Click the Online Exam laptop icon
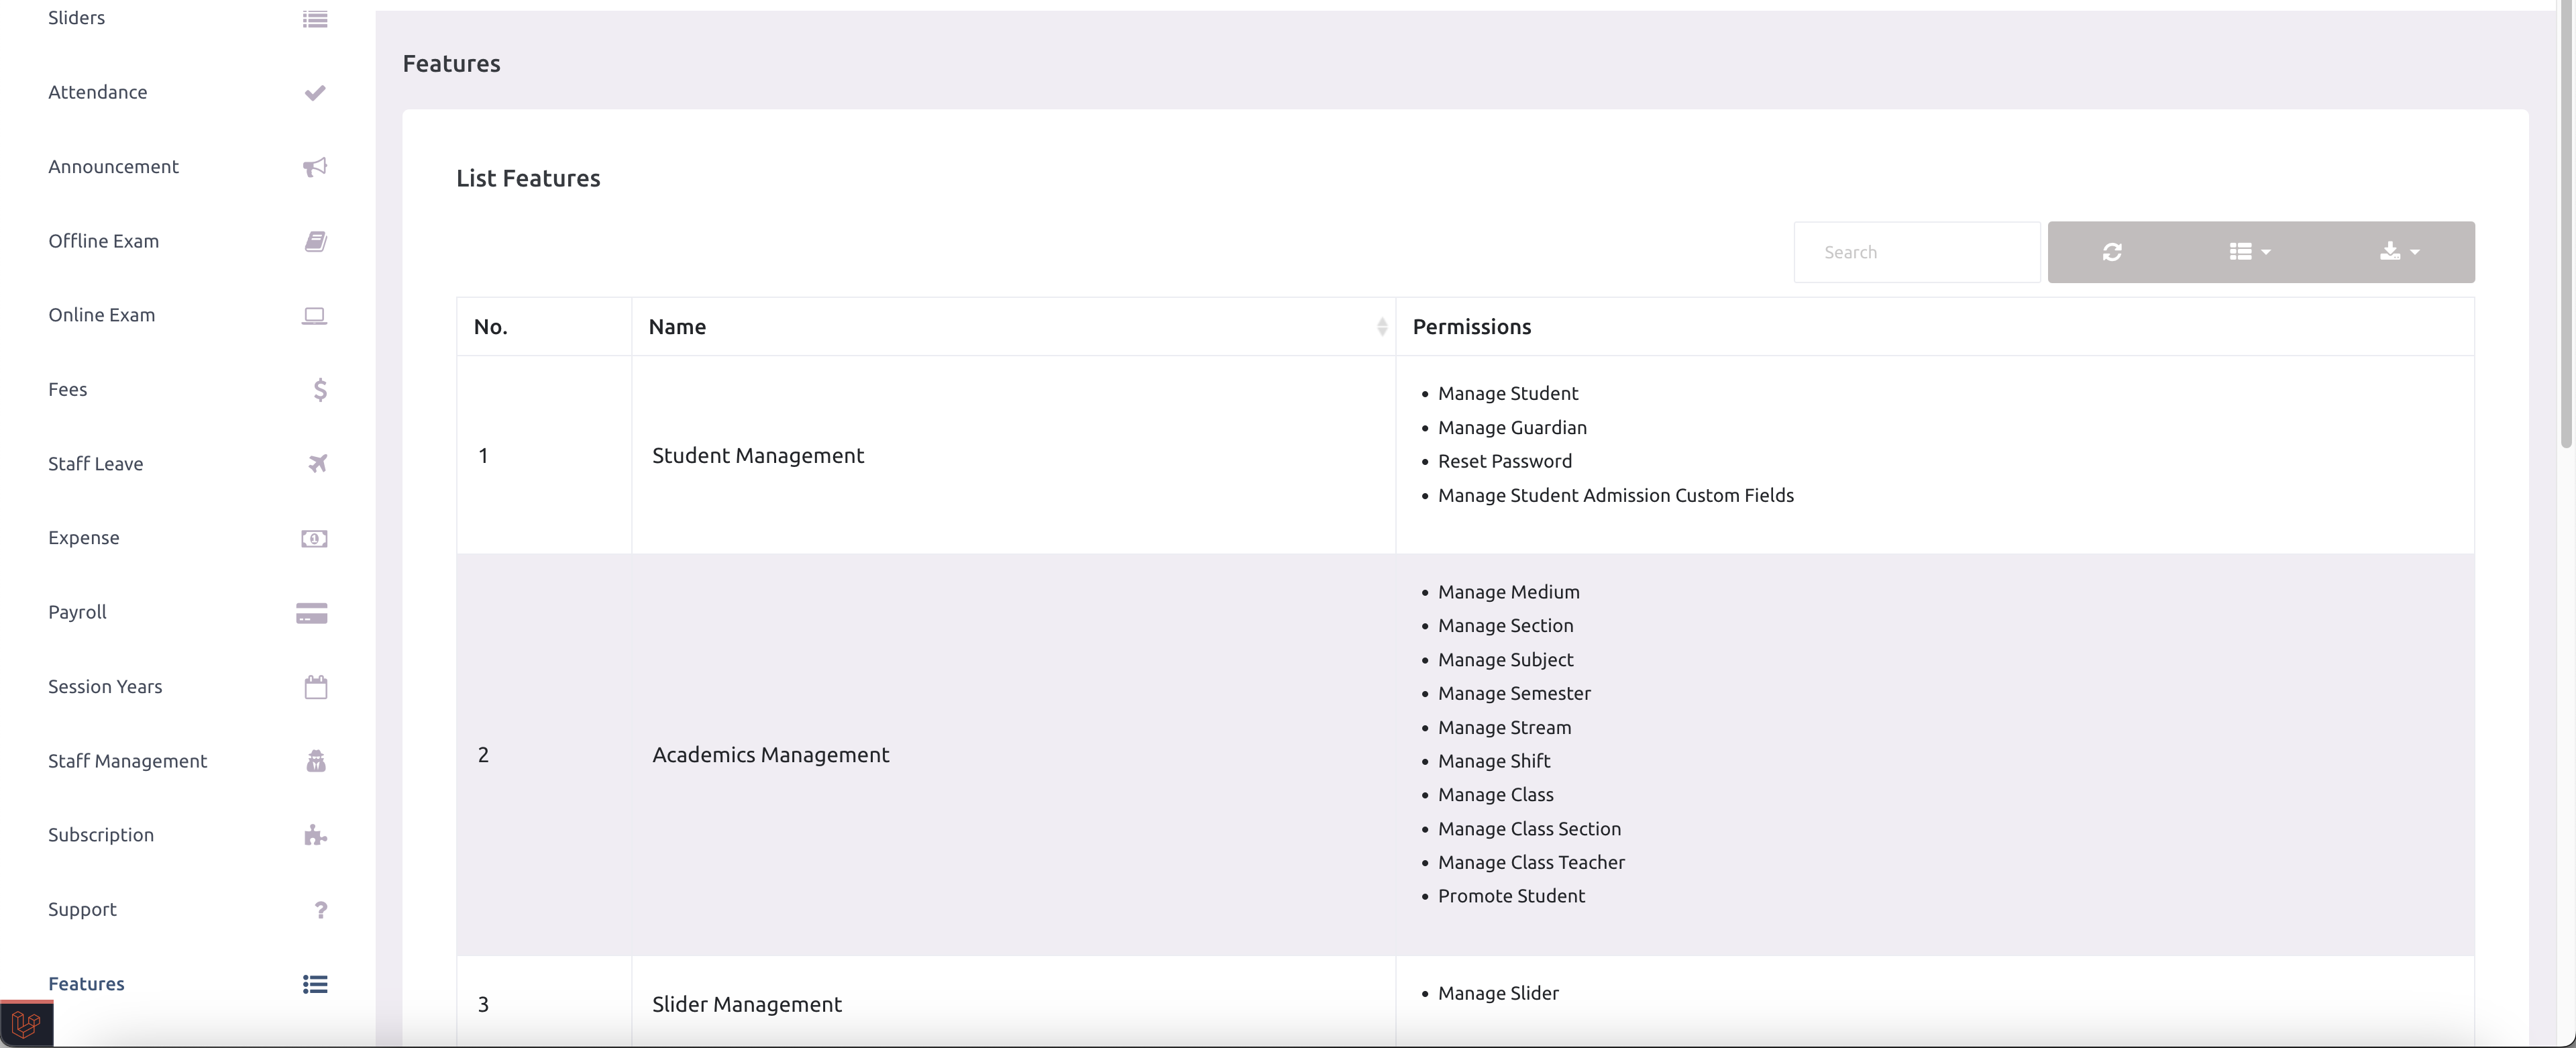 315,314
